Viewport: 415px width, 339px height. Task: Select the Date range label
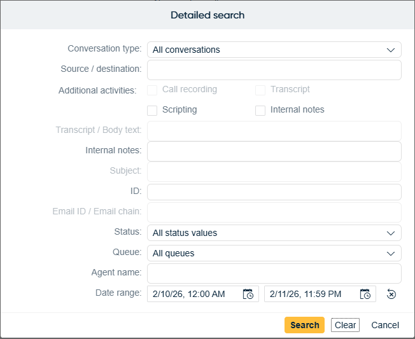118,293
